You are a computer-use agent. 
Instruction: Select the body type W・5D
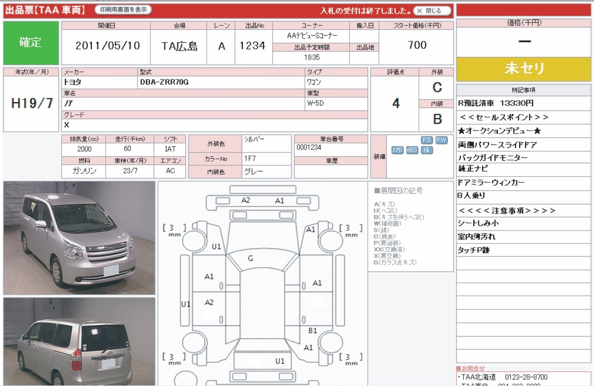(315, 103)
